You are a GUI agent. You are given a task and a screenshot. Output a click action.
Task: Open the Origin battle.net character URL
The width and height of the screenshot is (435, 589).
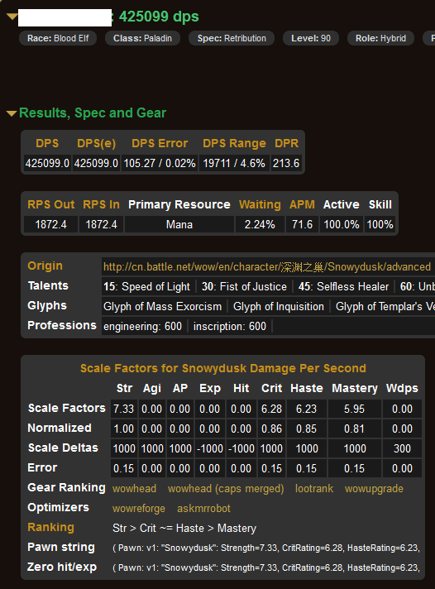(x=267, y=266)
